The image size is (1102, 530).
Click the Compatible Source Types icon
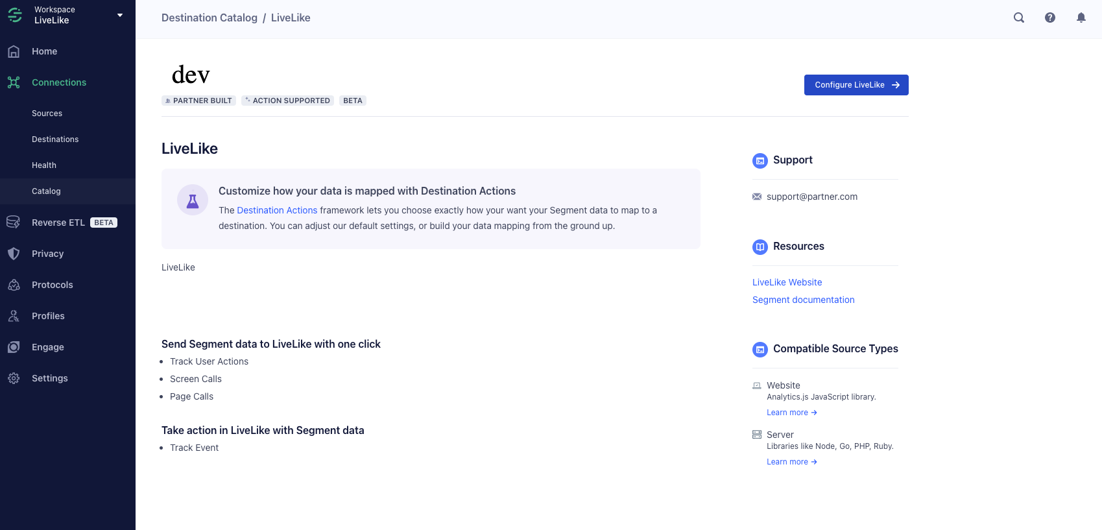pyautogui.click(x=760, y=350)
